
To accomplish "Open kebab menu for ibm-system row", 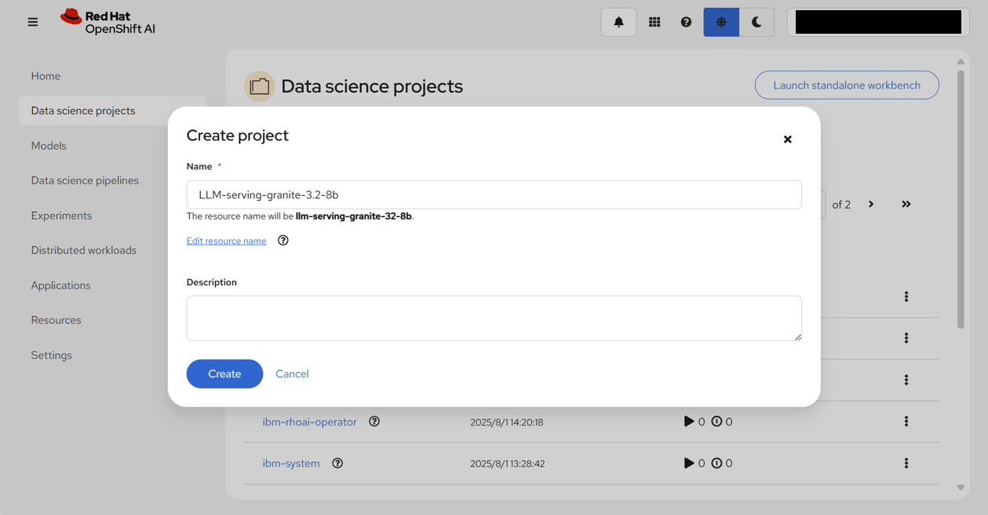I will (906, 463).
